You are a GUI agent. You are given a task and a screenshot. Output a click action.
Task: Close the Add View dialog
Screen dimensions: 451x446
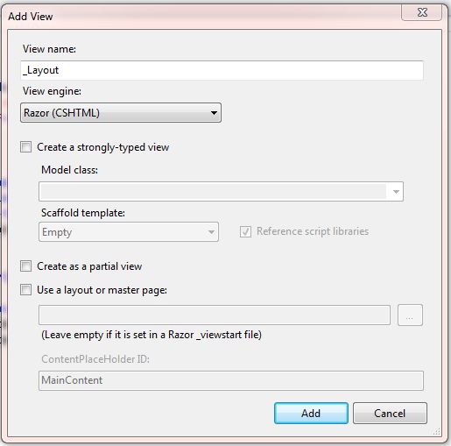tap(421, 12)
